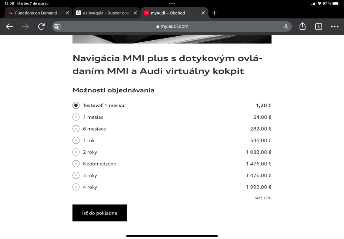The image size is (344, 239).
Task: Add a new tab with plus icon
Action: click(214, 13)
